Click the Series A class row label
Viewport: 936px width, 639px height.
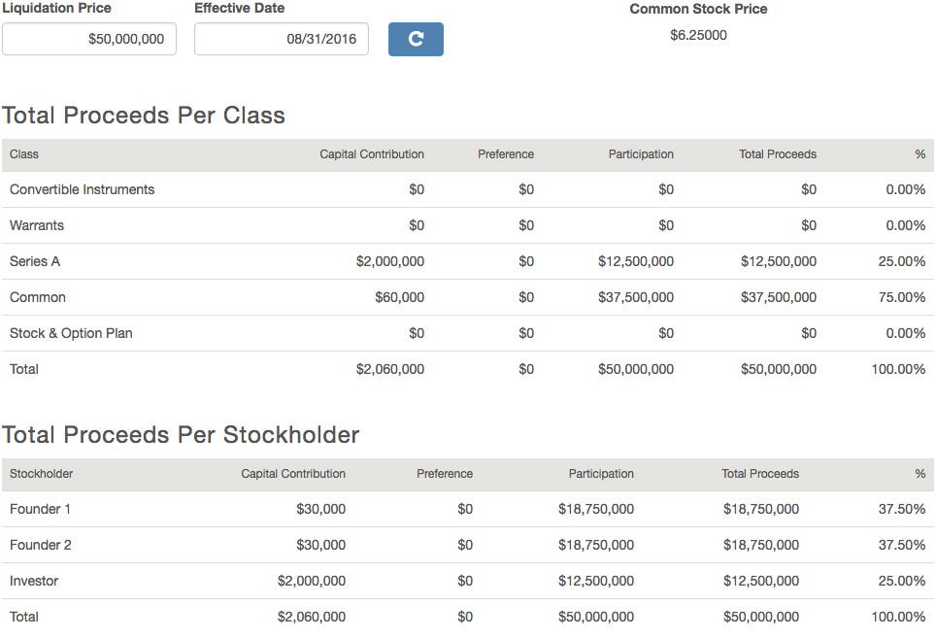pos(35,261)
